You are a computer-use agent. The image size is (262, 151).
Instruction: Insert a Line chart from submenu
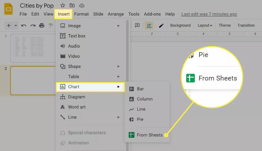[x=147, y=109]
